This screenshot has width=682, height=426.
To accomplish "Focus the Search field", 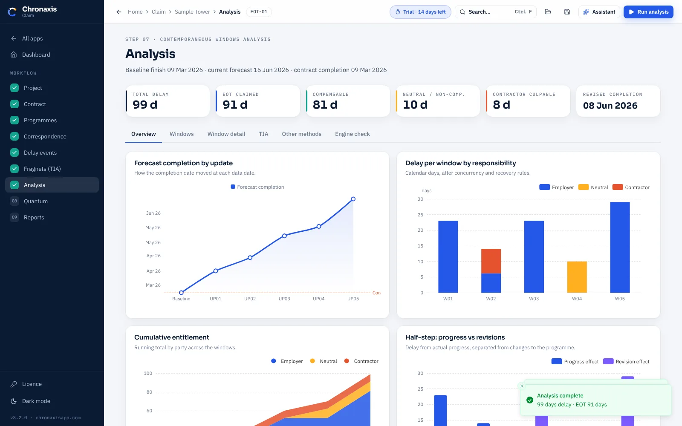I will coord(496,12).
